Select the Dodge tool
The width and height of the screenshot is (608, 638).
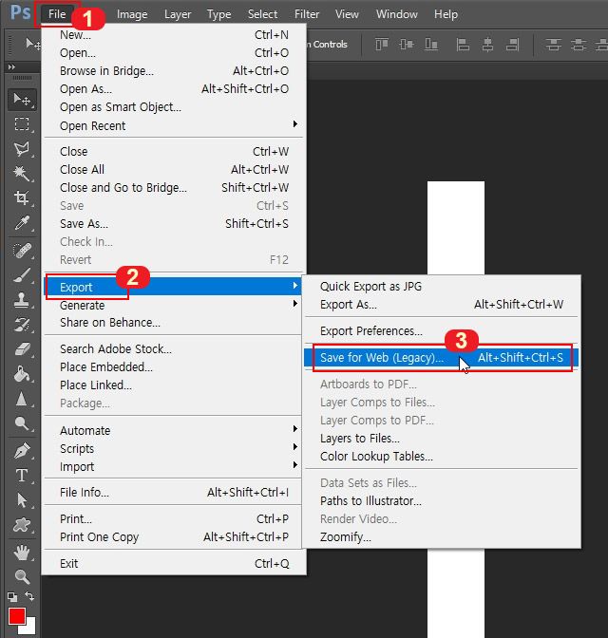point(22,423)
